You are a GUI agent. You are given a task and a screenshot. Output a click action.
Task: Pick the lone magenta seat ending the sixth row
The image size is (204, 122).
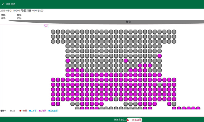[160, 56]
